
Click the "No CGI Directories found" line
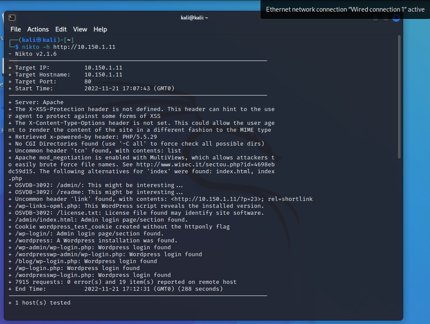coord(136,144)
